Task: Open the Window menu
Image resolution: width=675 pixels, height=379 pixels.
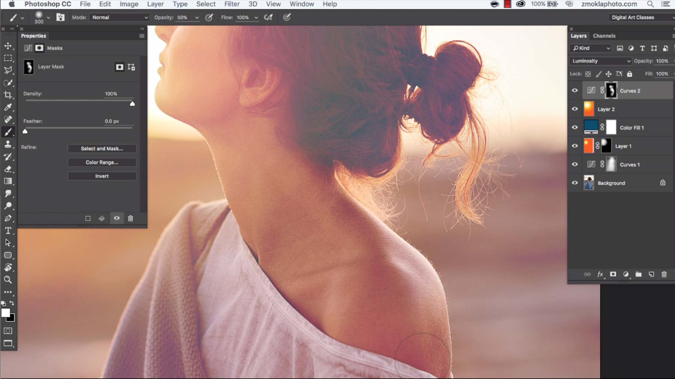Action: tap(302, 4)
